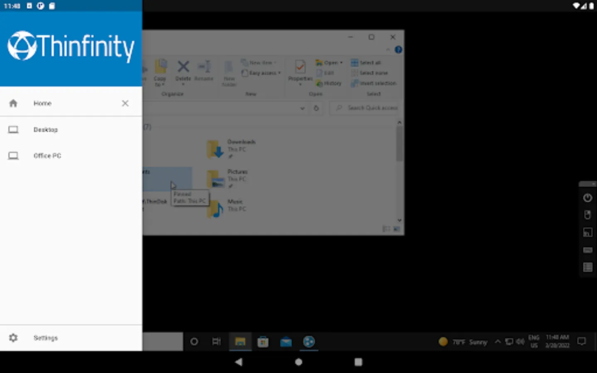Open Home in the Thinfinity drawer

(x=71, y=103)
